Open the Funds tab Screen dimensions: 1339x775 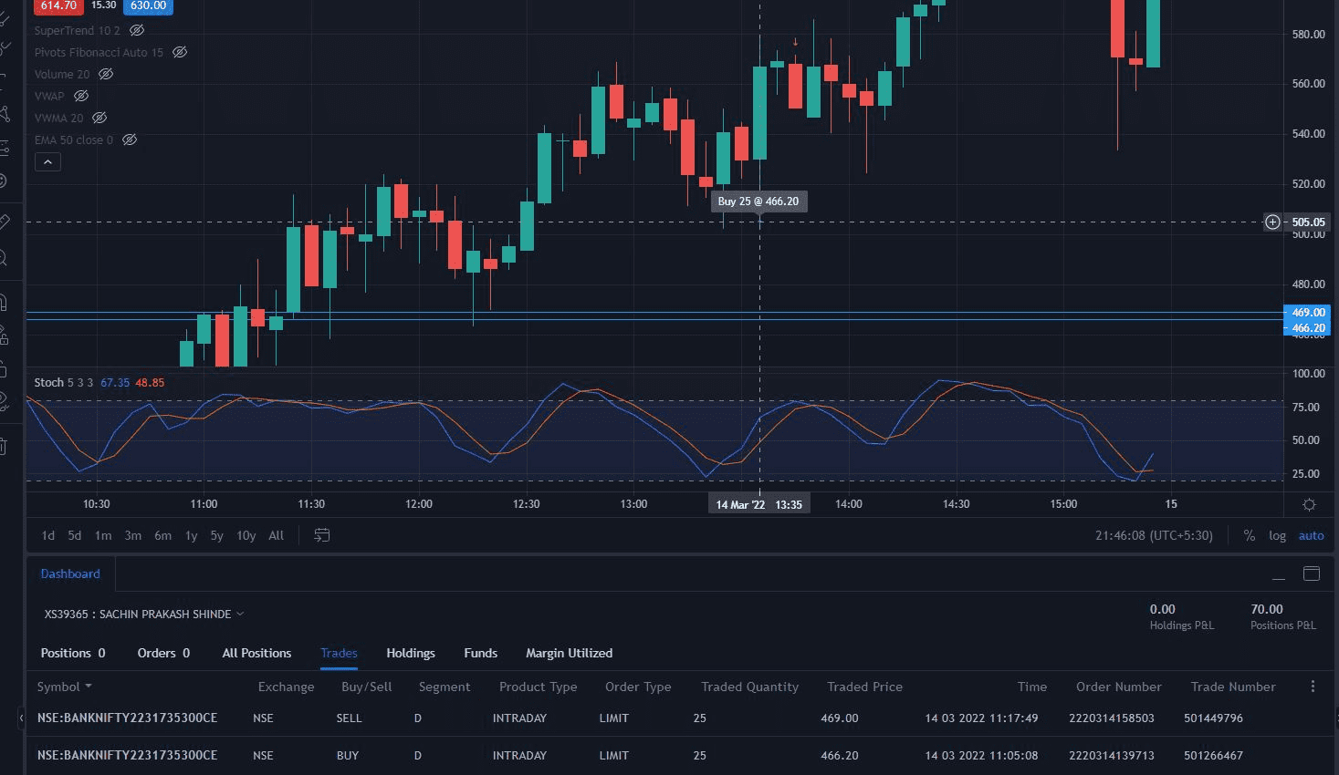pos(480,653)
